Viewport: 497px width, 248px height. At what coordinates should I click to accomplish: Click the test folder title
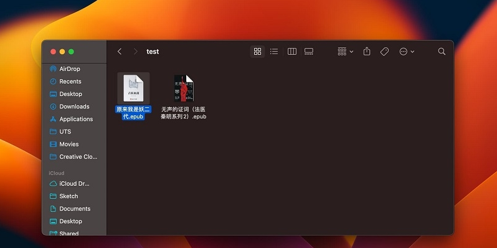153,51
